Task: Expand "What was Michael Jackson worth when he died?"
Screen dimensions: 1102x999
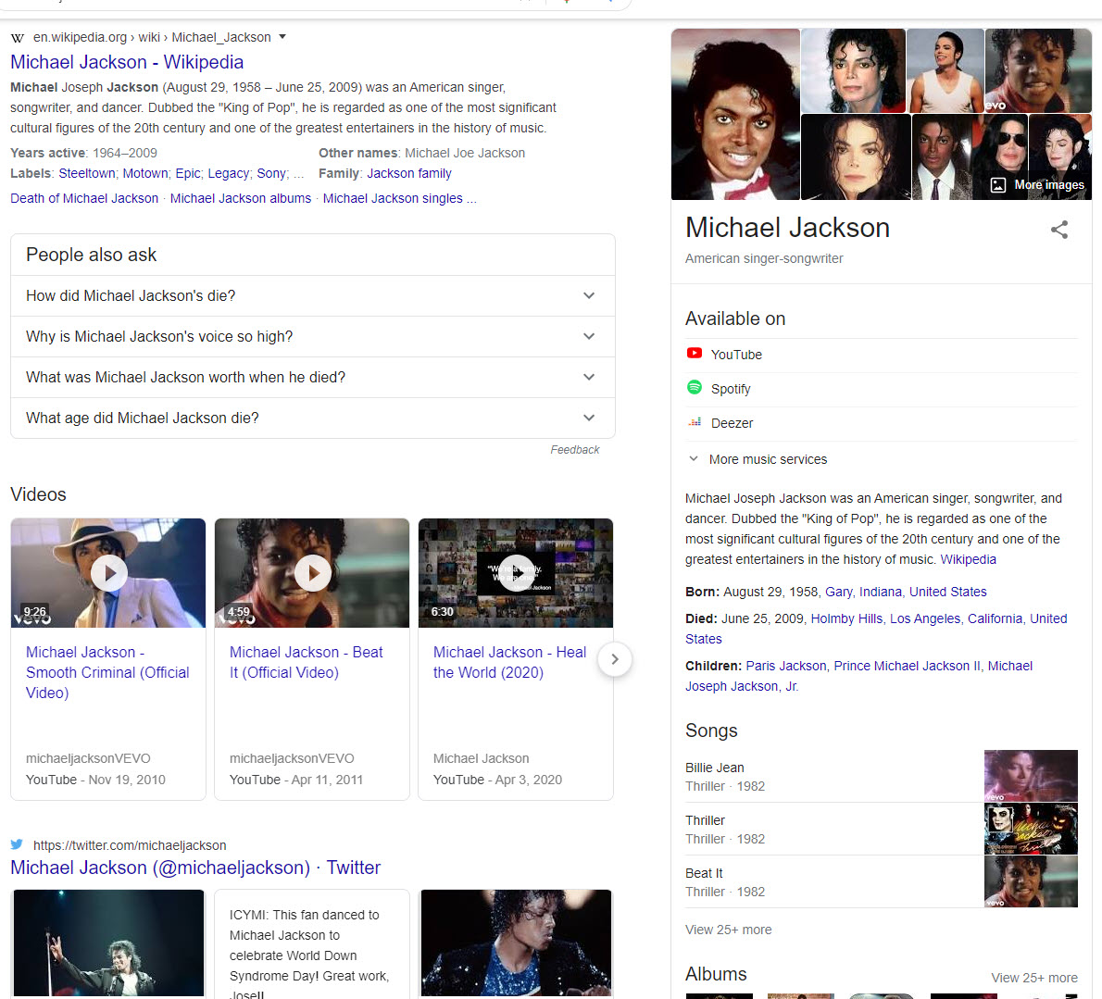Action: 313,377
